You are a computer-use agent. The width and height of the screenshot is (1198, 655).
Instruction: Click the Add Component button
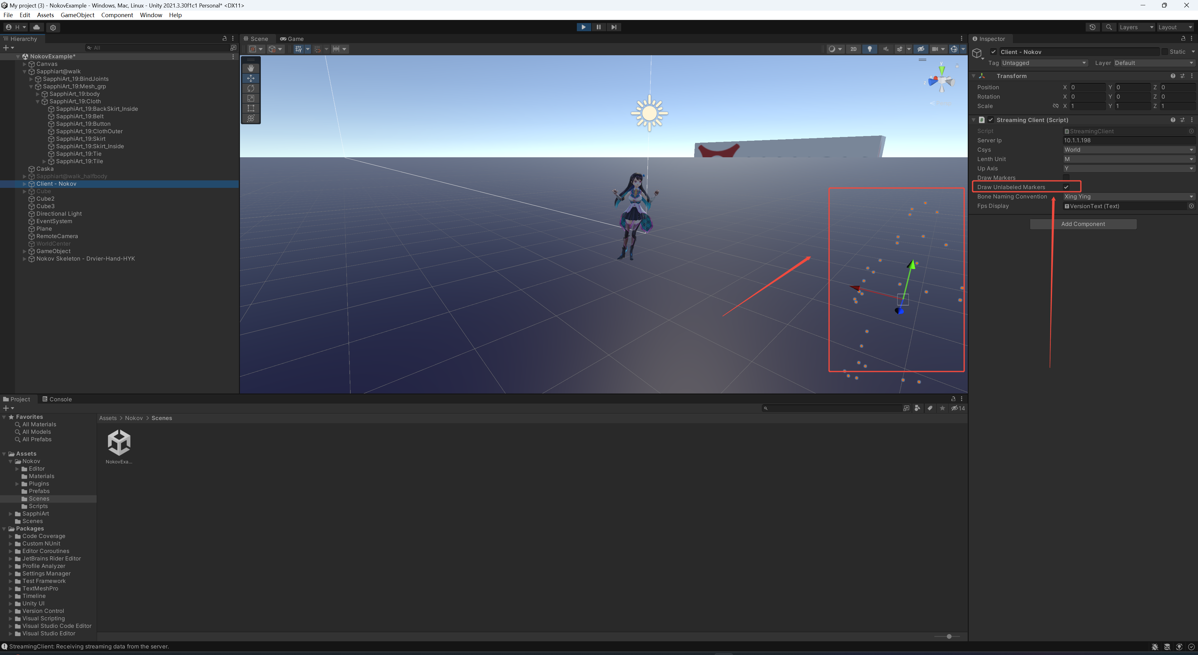pyautogui.click(x=1083, y=224)
